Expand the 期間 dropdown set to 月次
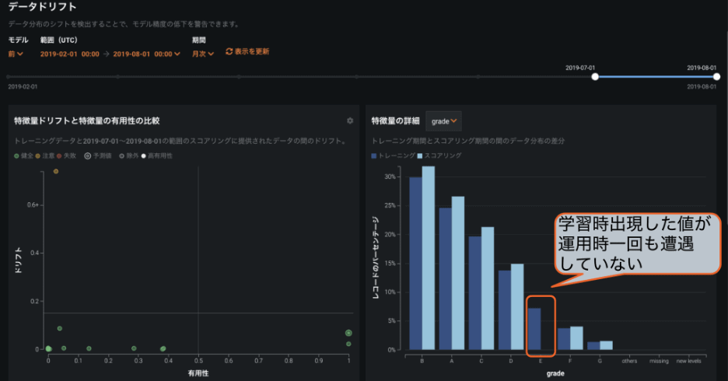728x381 pixels. pyautogui.click(x=203, y=54)
